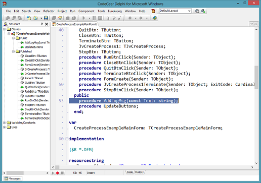
Task: Click the Set Debug Desktop icon
Action: (203, 11)
